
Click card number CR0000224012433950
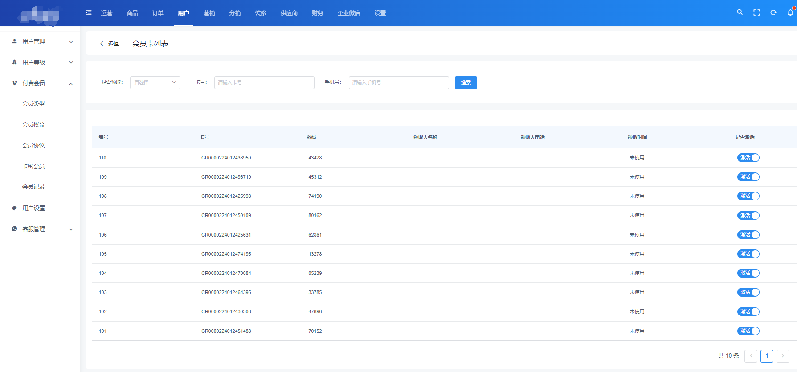pos(226,158)
